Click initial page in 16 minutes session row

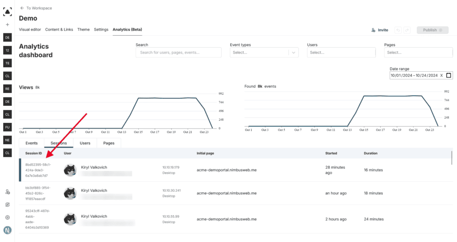[x=226, y=170]
